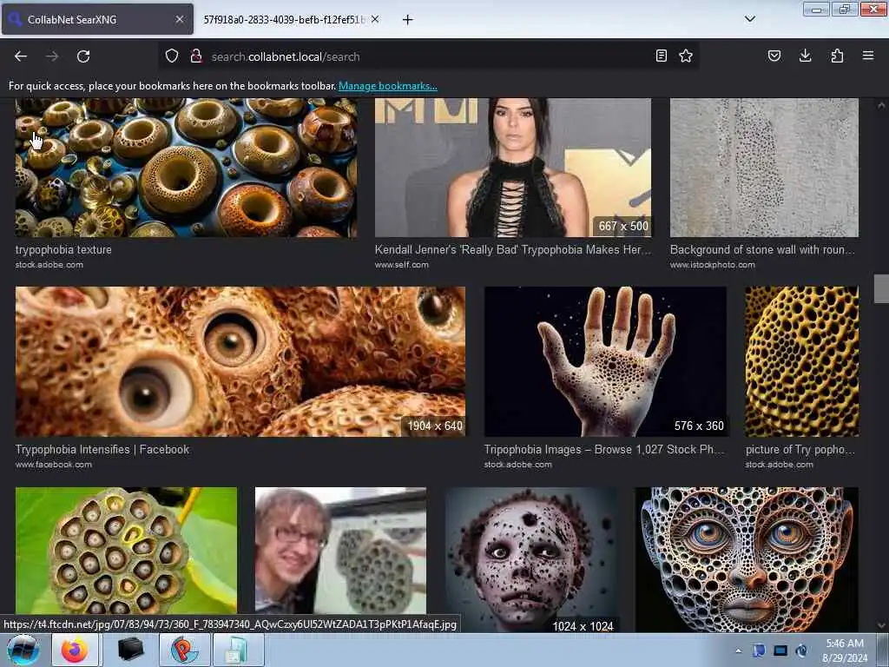Click the 667 x 500 size badge
Image resolution: width=889 pixels, height=667 pixels.
tap(623, 227)
